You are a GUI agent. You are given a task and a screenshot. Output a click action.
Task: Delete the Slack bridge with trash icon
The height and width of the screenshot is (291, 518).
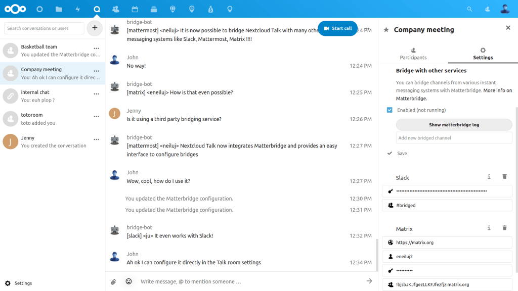click(504, 176)
